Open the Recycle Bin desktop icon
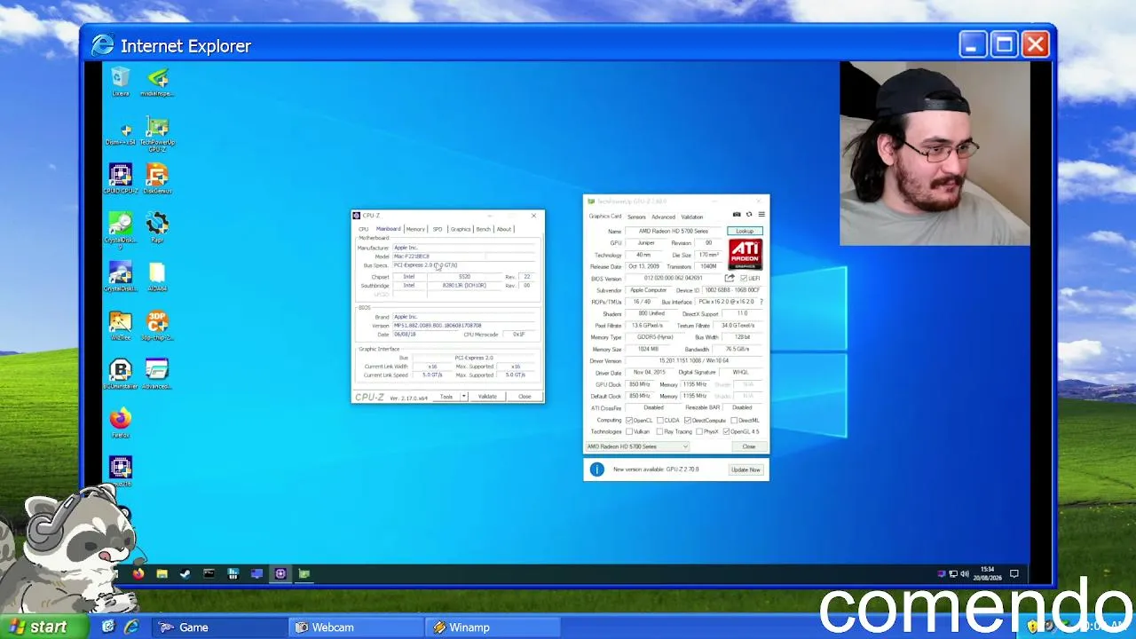This screenshot has width=1136, height=639. 121,81
